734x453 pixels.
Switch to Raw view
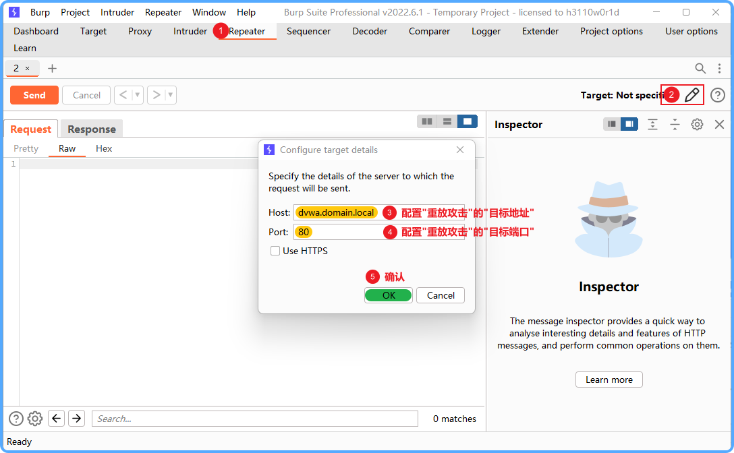[x=67, y=148]
